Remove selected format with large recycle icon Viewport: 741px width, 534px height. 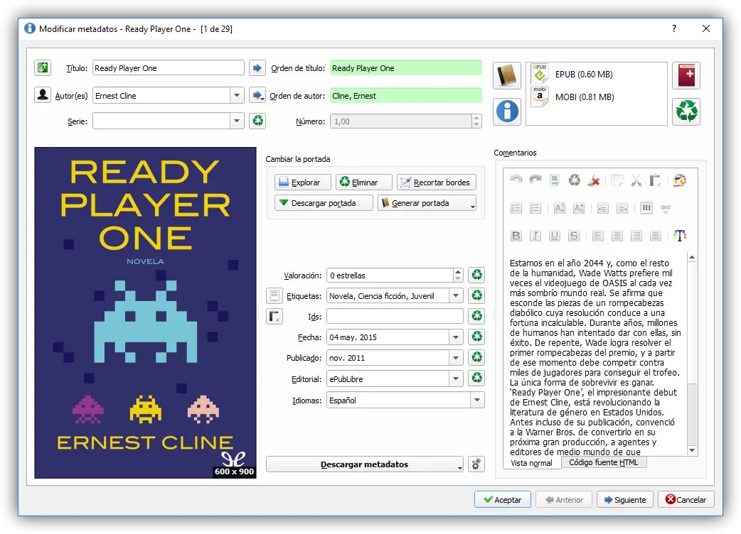click(x=686, y=111)
